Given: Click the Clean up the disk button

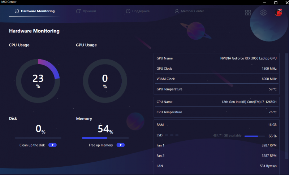Looking at the screenshot, I should [x=52, y=145].
